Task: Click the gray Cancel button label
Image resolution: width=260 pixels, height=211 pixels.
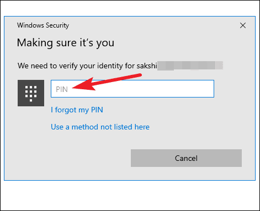Action: (x=186, y=158)
